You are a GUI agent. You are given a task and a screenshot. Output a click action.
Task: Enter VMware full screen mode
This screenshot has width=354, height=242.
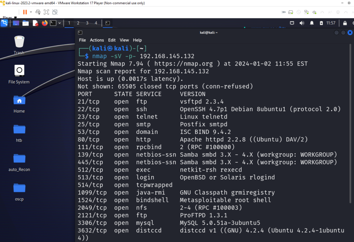(x=46, y=12)
